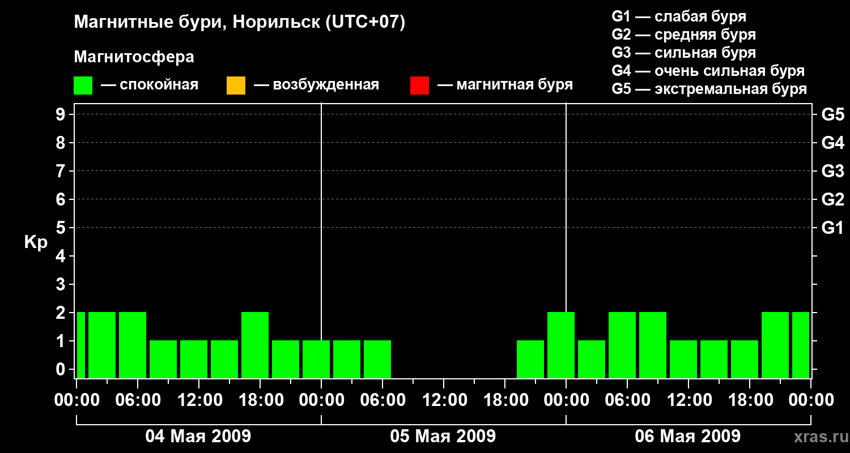The height and width of the screenshot is (453, 850).
Task: Click the Kp 1 bar at 12:00 on May 4
Action: tap(194, 359)
